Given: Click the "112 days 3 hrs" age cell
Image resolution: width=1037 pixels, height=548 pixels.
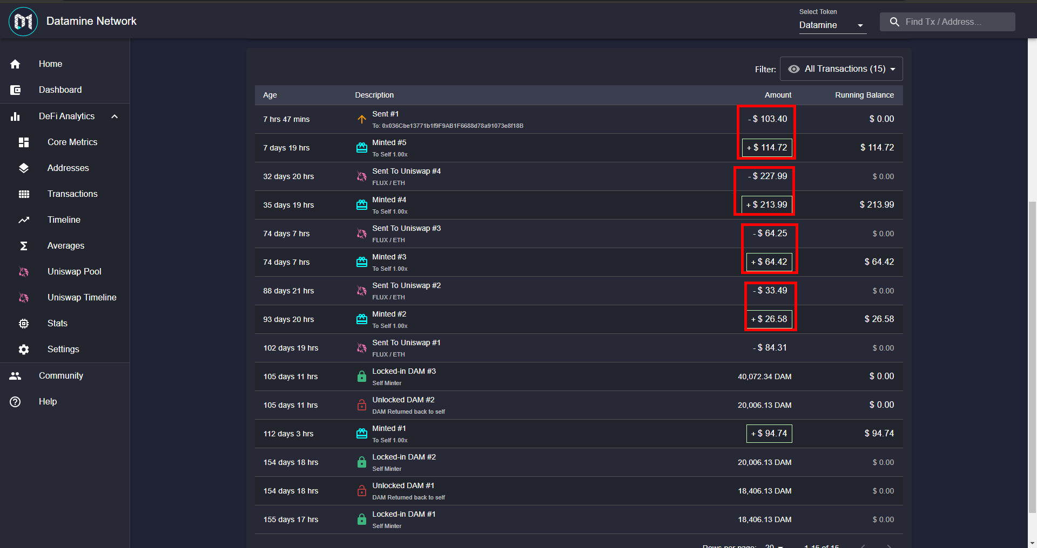Looking at the screenshot, I should click(288, 434).
